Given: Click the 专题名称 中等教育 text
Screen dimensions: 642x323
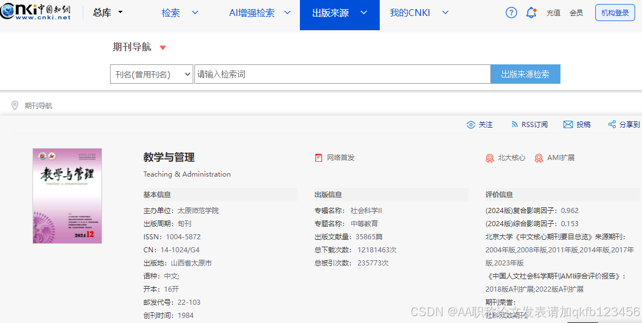Looking at the screenshot, I should 347,224.
